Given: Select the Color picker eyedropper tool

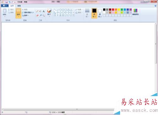Looking at the screenshot, I should [40, 15].
